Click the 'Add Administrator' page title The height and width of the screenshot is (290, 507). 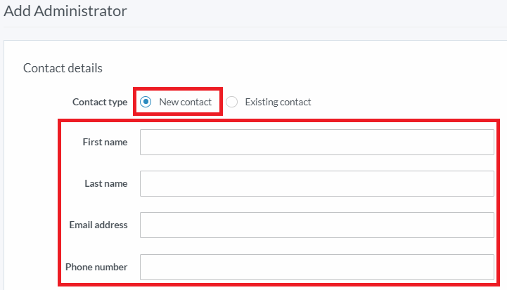click(65, 11)
